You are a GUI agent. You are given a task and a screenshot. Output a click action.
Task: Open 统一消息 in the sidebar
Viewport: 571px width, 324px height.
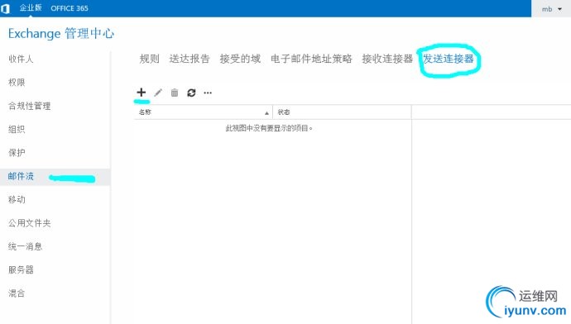(x=25, y=246)
